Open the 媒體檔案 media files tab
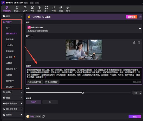This screenshot has width=143, height=121. click(x=7, y=9)
